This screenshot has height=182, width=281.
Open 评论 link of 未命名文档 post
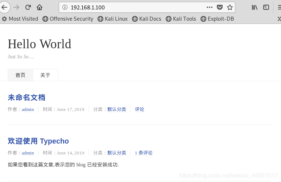(x=140, y=109)
